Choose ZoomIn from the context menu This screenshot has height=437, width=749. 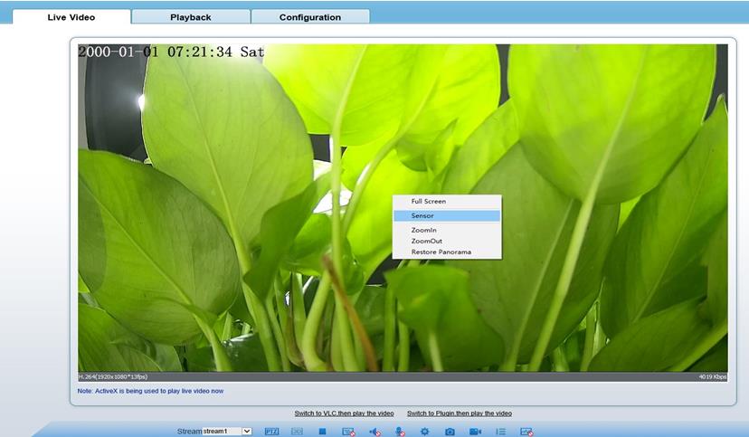423,231
